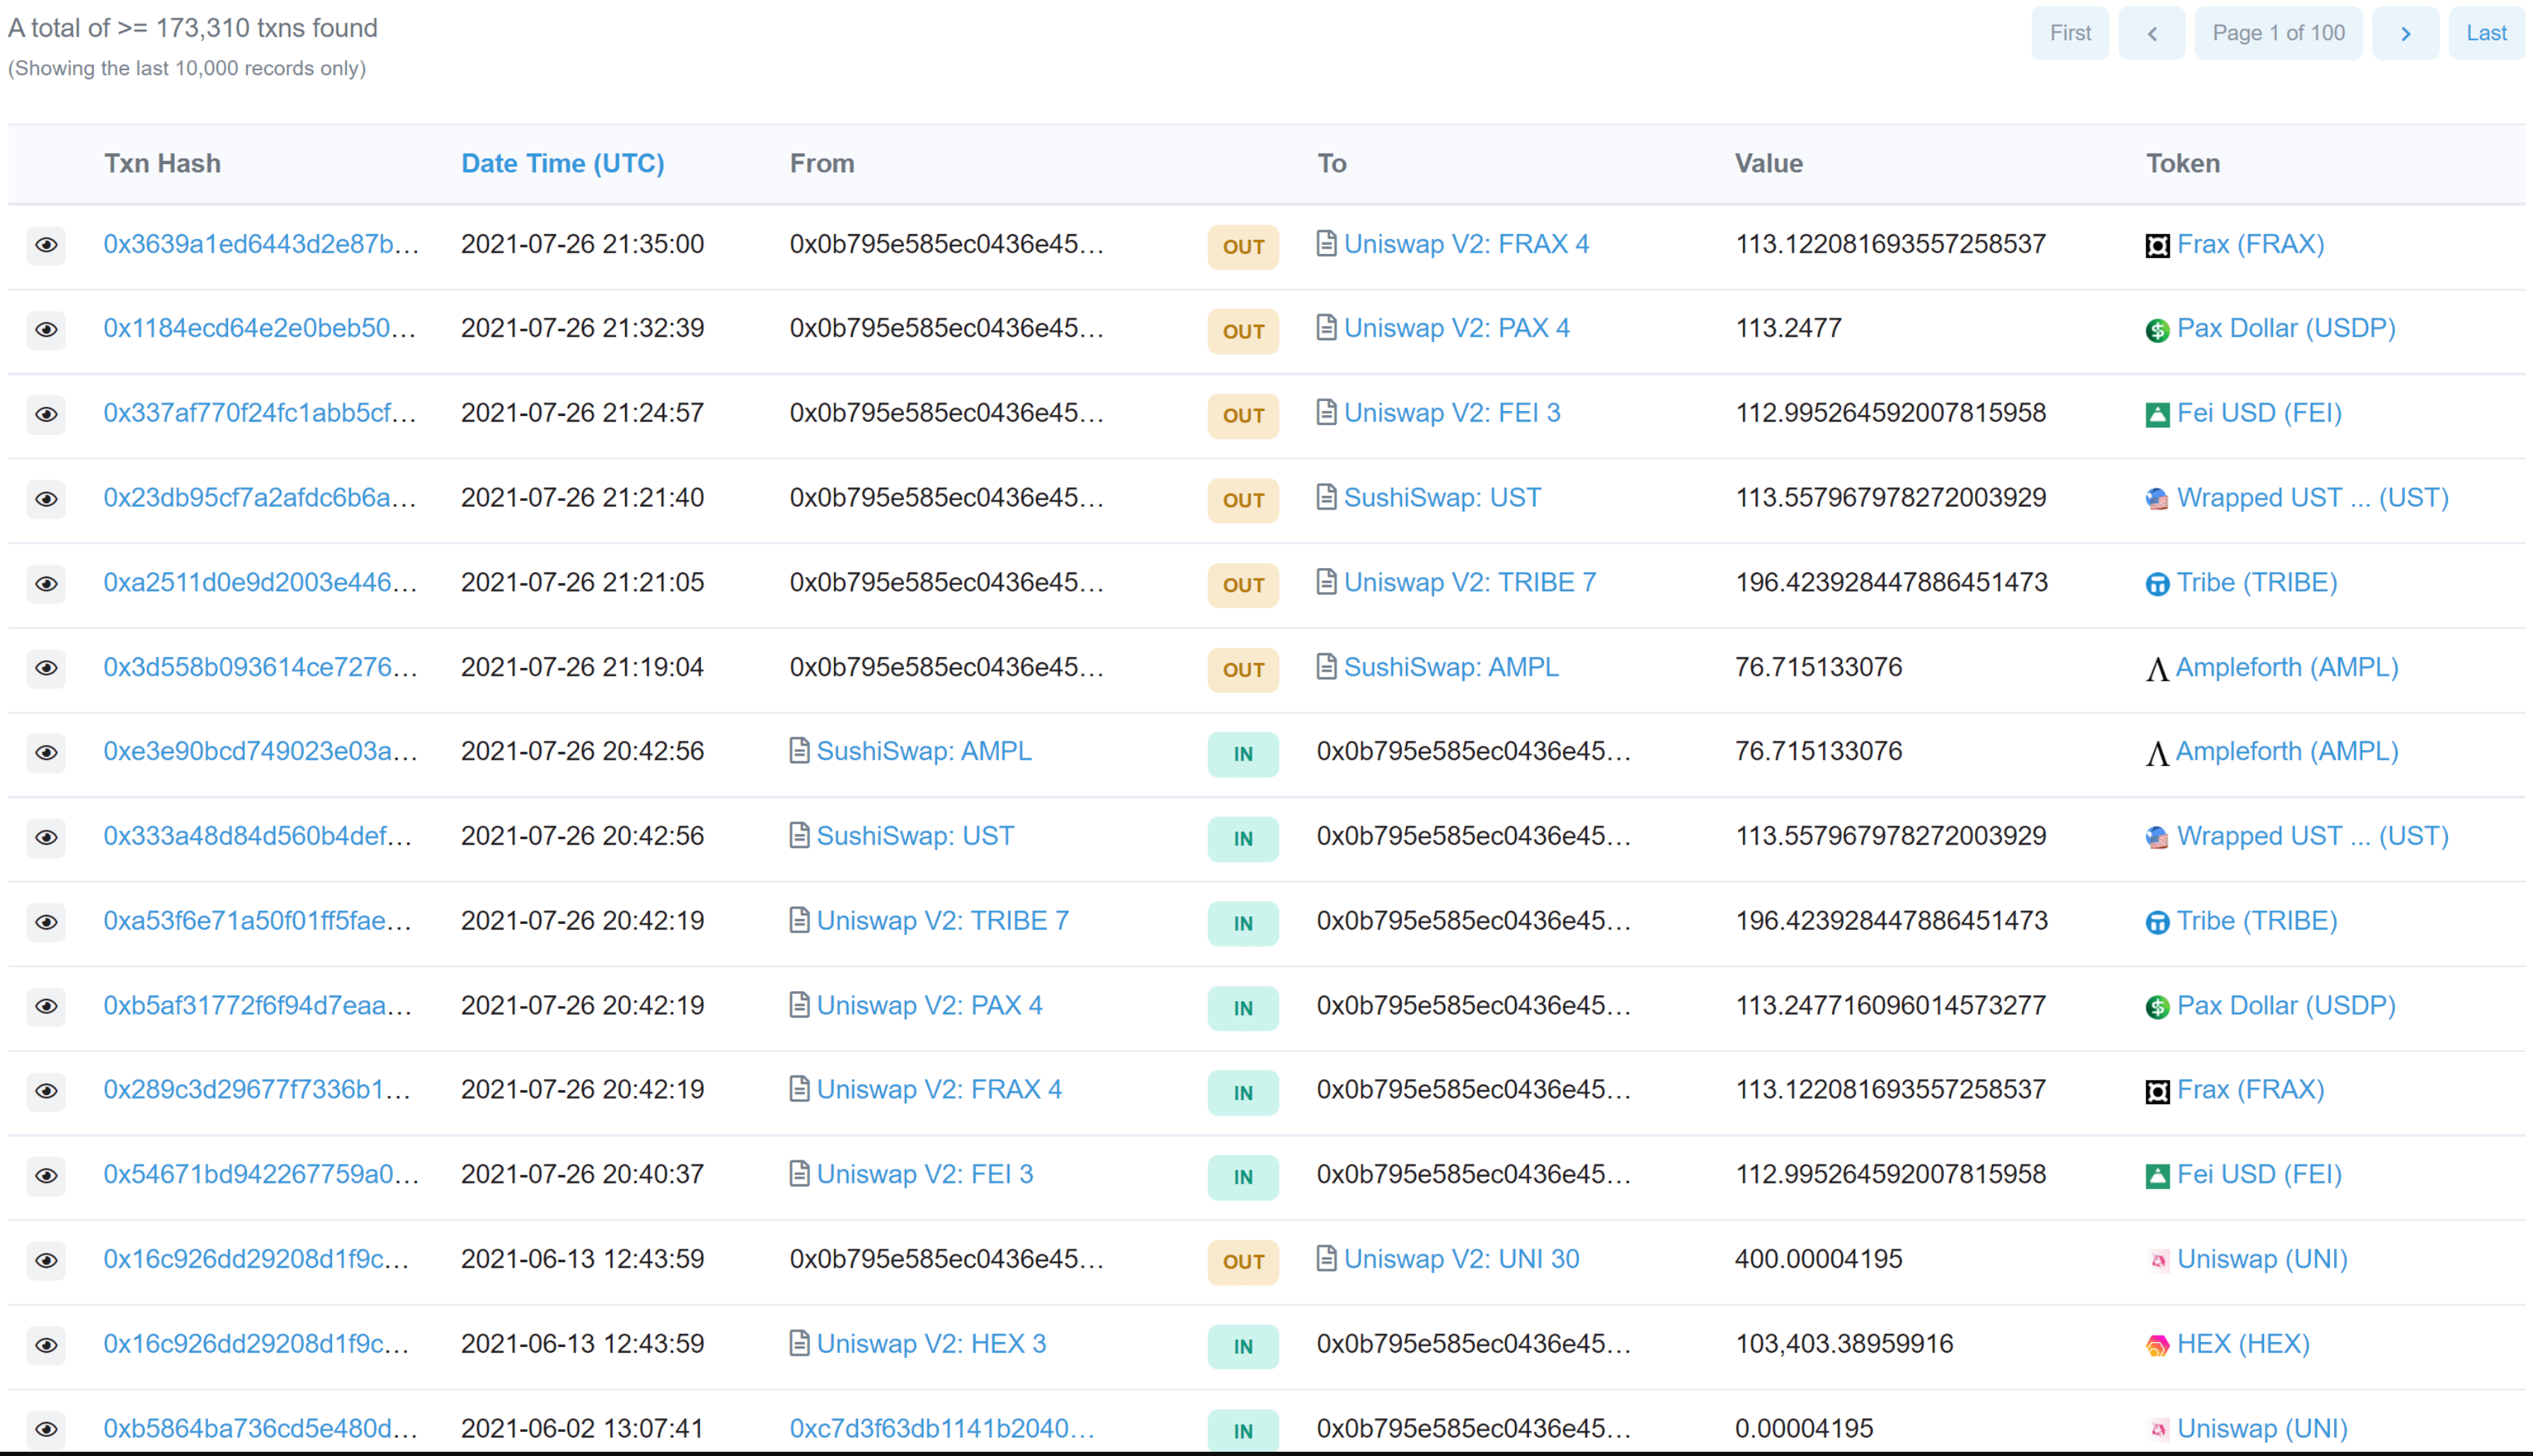Click the Uniswap UNI token icon in 400.00004195 row
This screenshot has height=1456, width=2533.
pyautogui.click(x=2157, y=1261)
